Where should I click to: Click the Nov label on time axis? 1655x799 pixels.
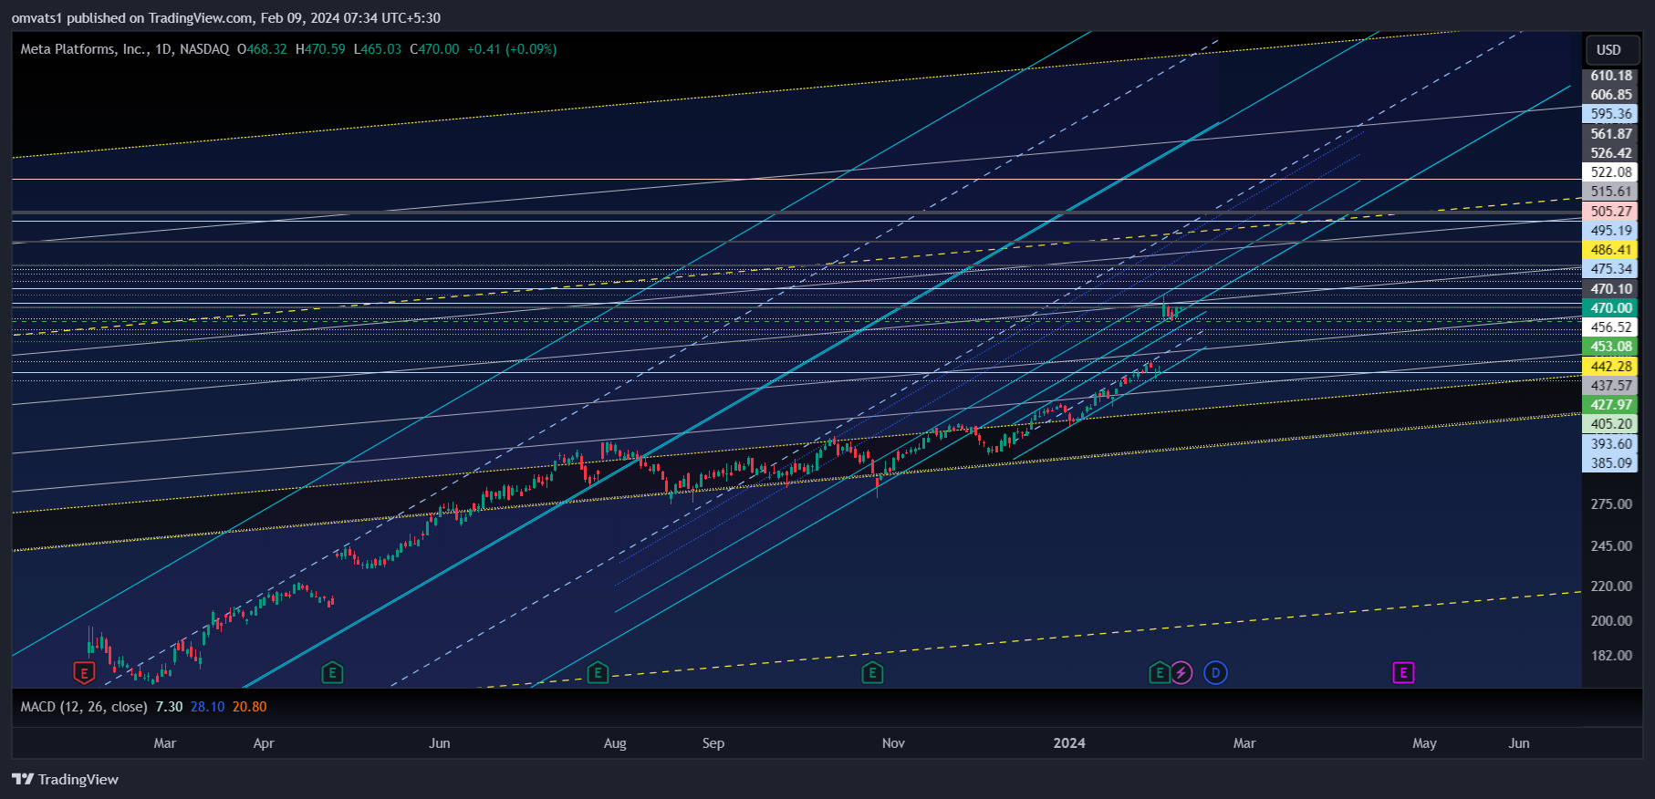893,743
